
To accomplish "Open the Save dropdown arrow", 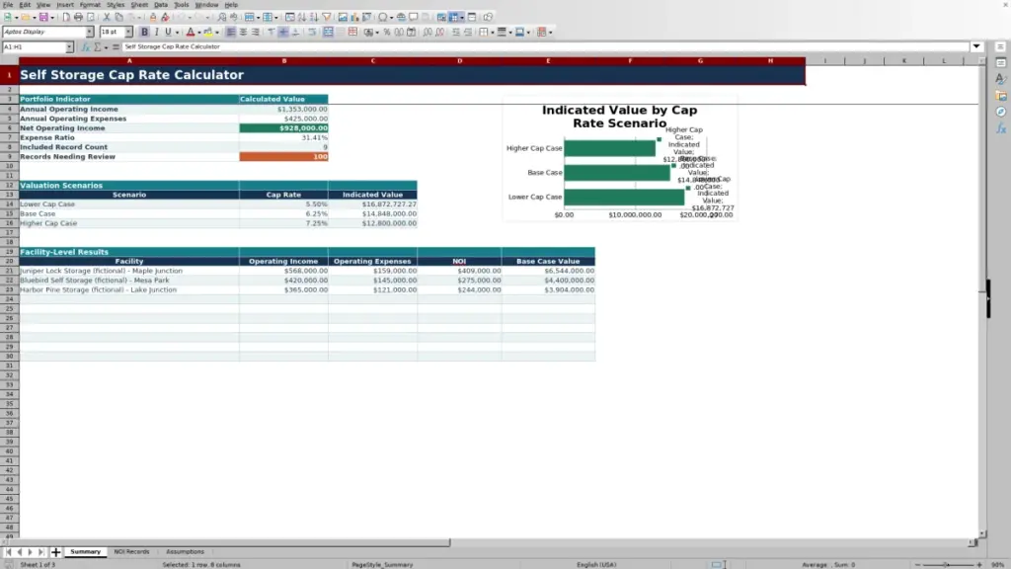I will pyautogui.click(x=52, y=18).
